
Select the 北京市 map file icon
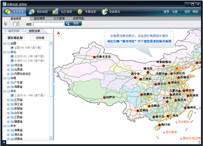[x=12, y=57]
